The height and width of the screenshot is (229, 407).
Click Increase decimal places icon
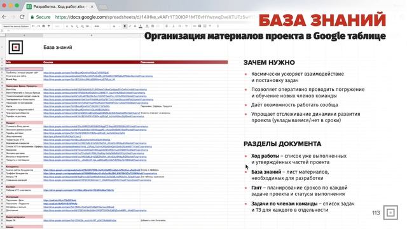pos(82,26)
